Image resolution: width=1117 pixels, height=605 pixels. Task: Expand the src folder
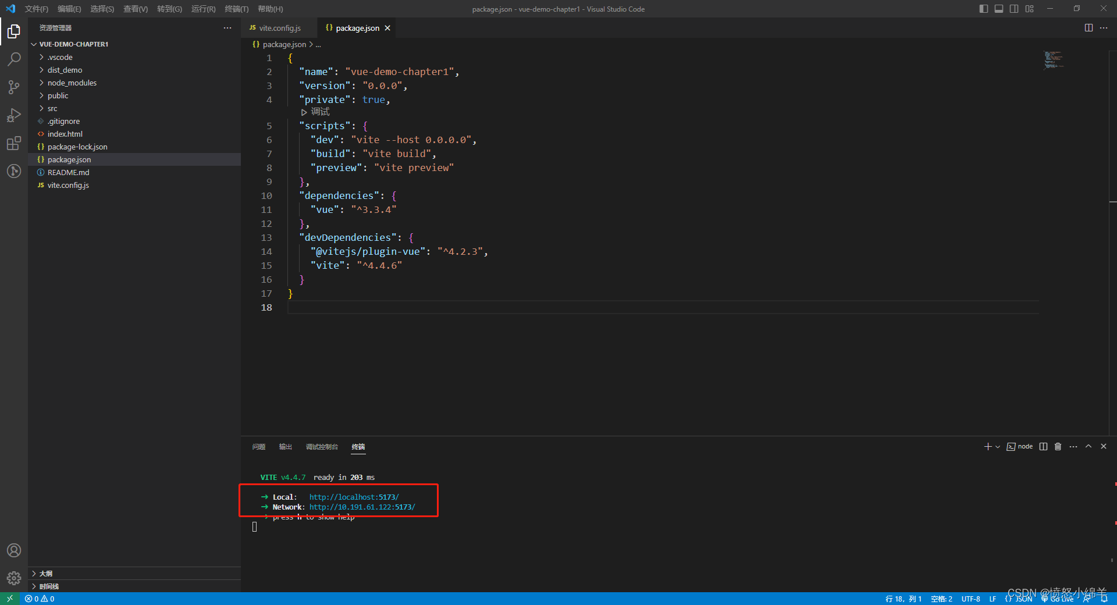[x=134, y=108]
